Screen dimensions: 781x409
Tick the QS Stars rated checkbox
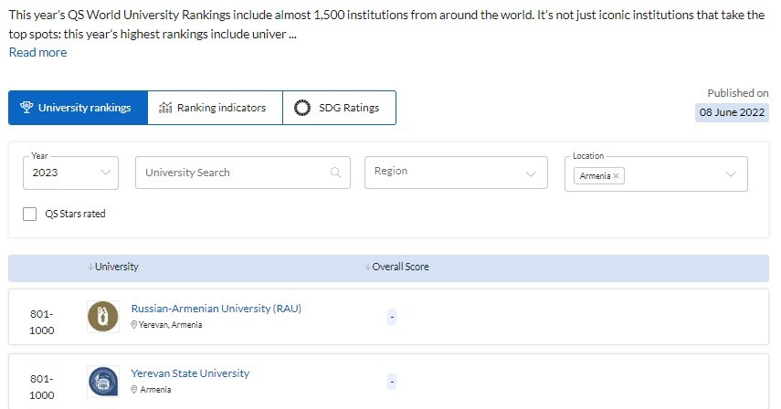[x=30, y=214]
